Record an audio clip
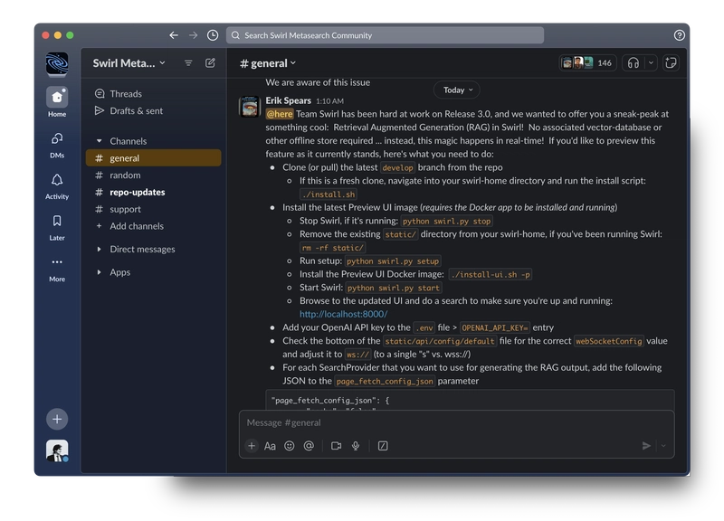This screenshot has height=521, width=724. click(356, 446)
